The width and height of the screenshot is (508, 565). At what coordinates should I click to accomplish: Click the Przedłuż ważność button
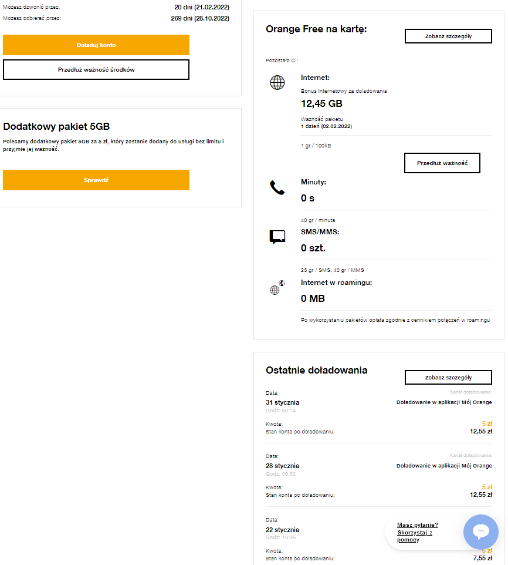[x=442, y=163]
